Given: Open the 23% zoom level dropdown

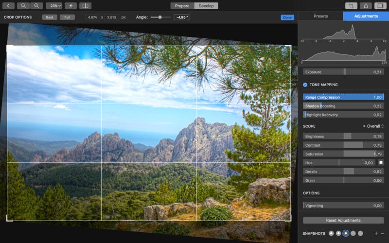Looking at the screenshot, I should 54,6.
